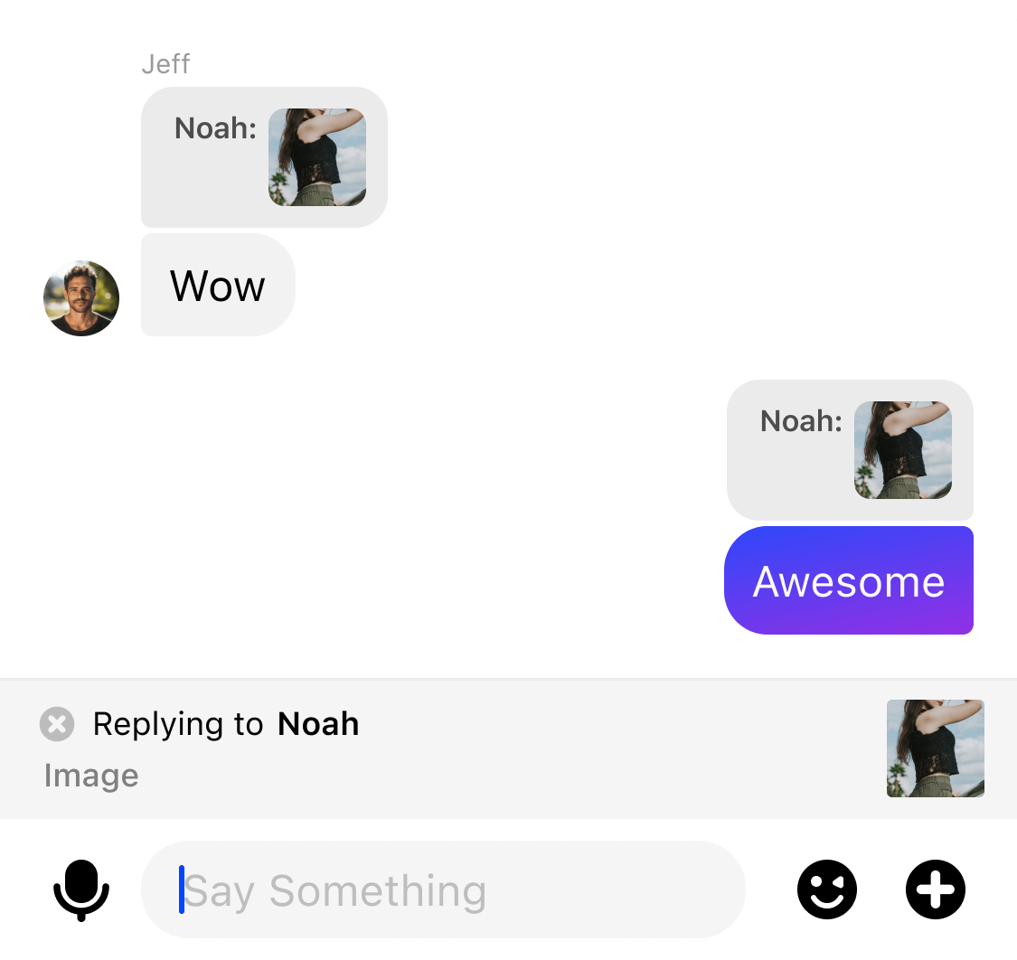Select the Wow message bubble

pos(218,286)
